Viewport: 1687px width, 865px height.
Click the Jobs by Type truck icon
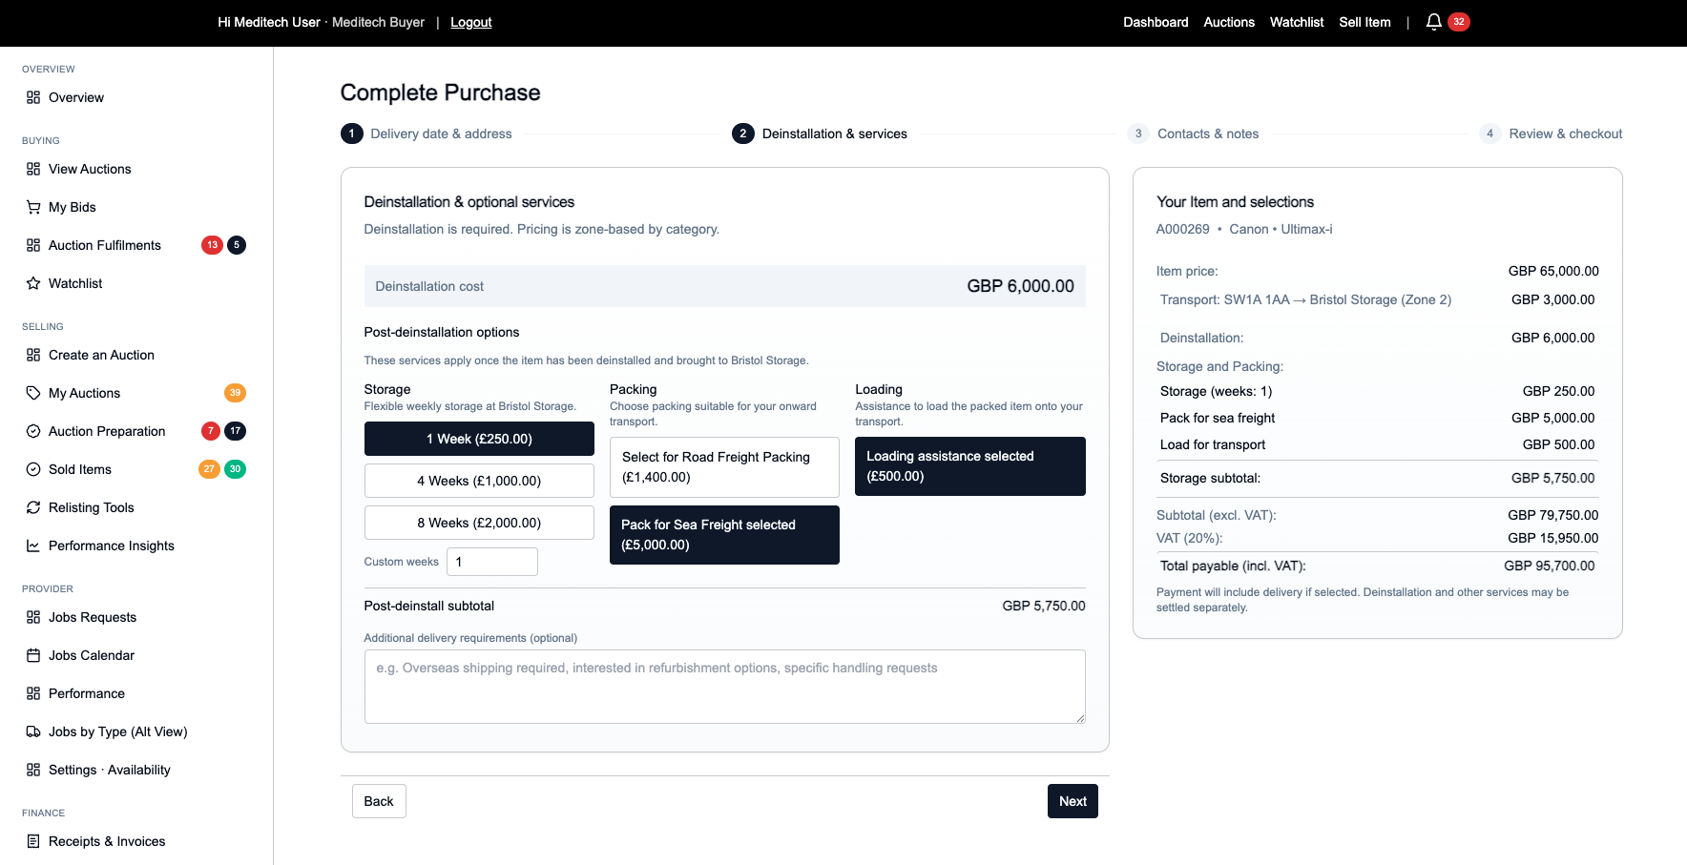[33, 731]
